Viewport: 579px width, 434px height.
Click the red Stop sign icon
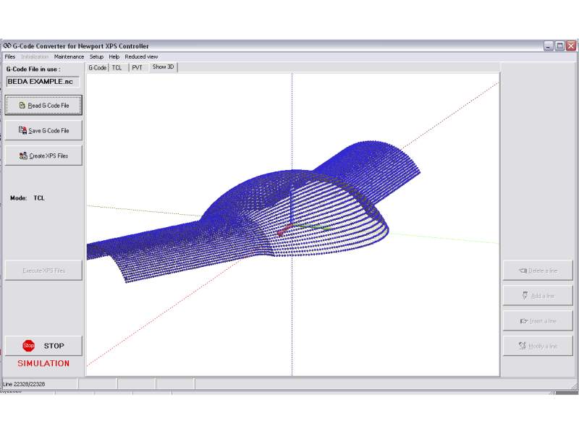pyautogui.click(x=28, y=346)
